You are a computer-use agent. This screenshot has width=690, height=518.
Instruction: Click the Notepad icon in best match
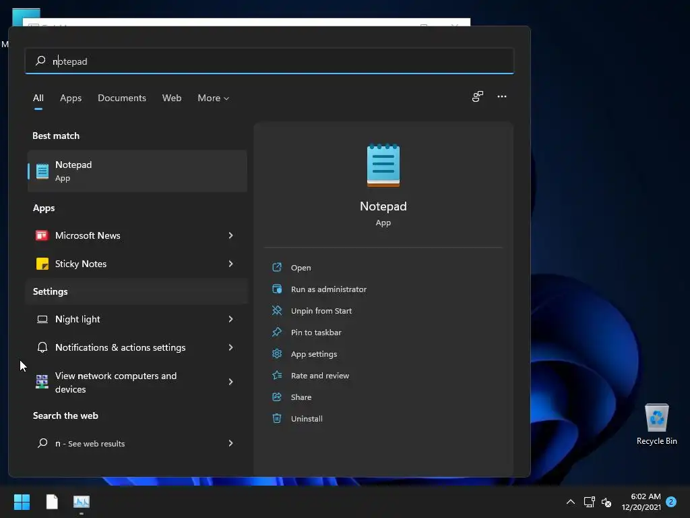(x=42, y=171)
